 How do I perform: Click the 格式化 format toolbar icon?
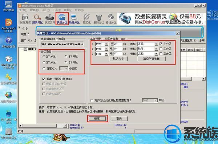click(x=86, y=19)
